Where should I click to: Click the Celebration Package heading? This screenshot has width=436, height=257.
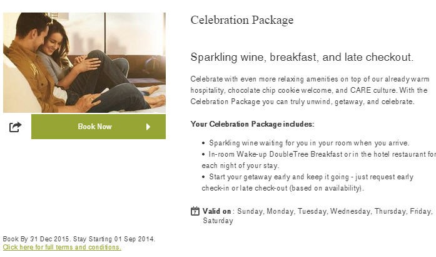(x=242, y=20)
